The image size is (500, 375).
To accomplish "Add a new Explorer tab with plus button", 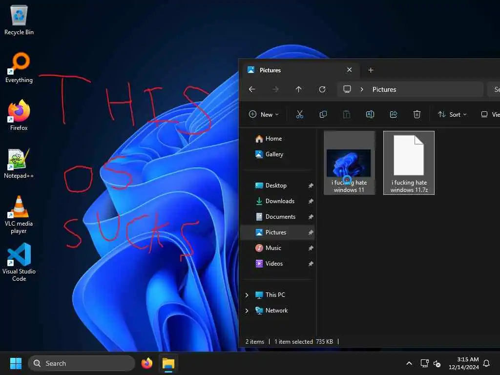I will [x=371, y=70].
